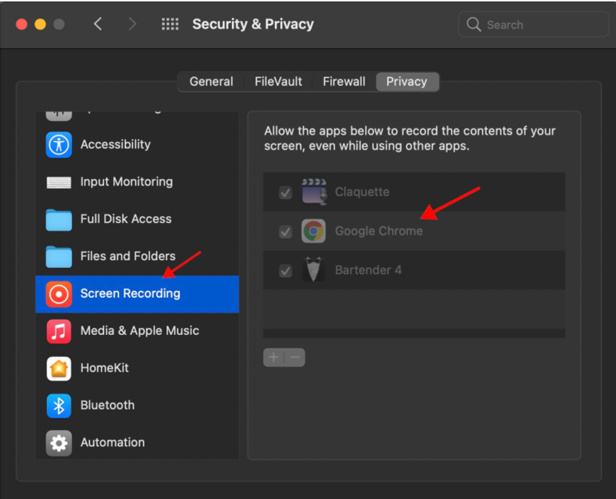
Task: Click the Search field
Action: coord(535,25)
